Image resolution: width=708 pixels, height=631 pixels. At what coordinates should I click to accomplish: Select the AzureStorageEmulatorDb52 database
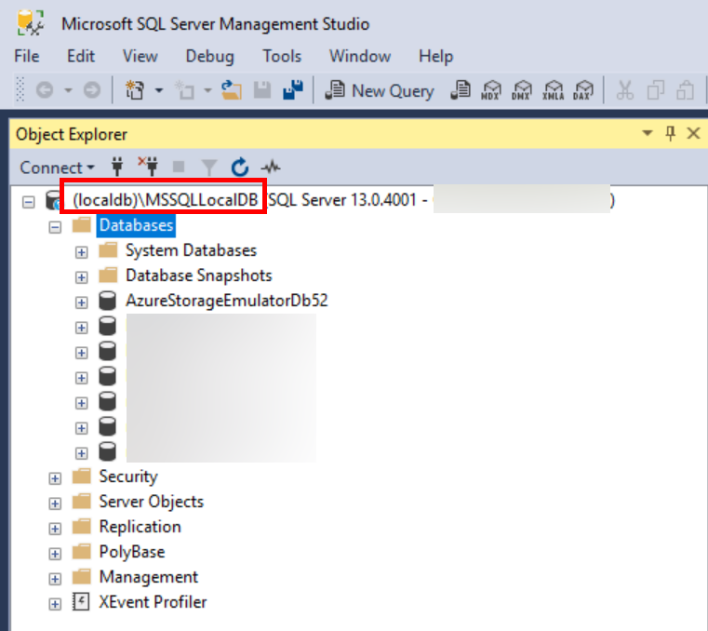(227, 301)
